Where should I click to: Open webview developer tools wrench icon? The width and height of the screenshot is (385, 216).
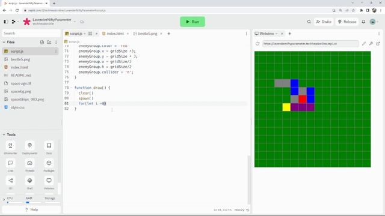[371, 44]
